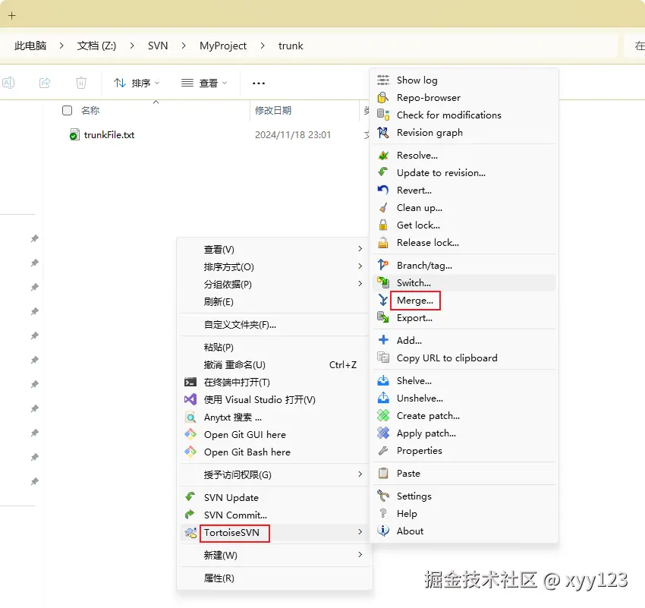Click the Visual Studio icon in context menu
The height and width of the screenshot is (608, 645).
point(190,399)
